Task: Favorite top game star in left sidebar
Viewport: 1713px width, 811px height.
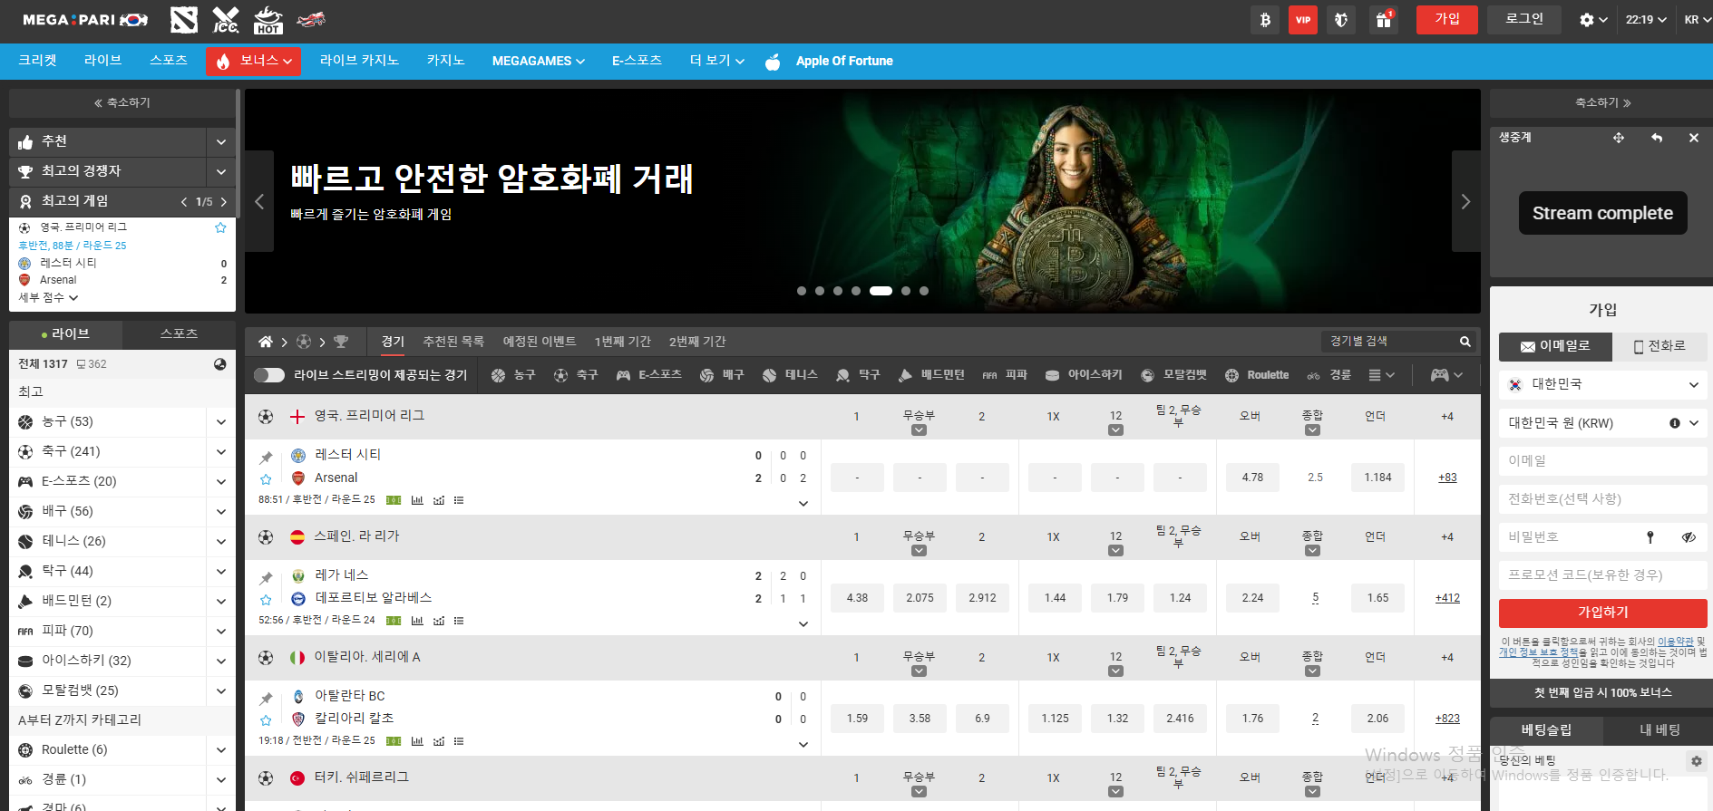Action: pos(220,227)
